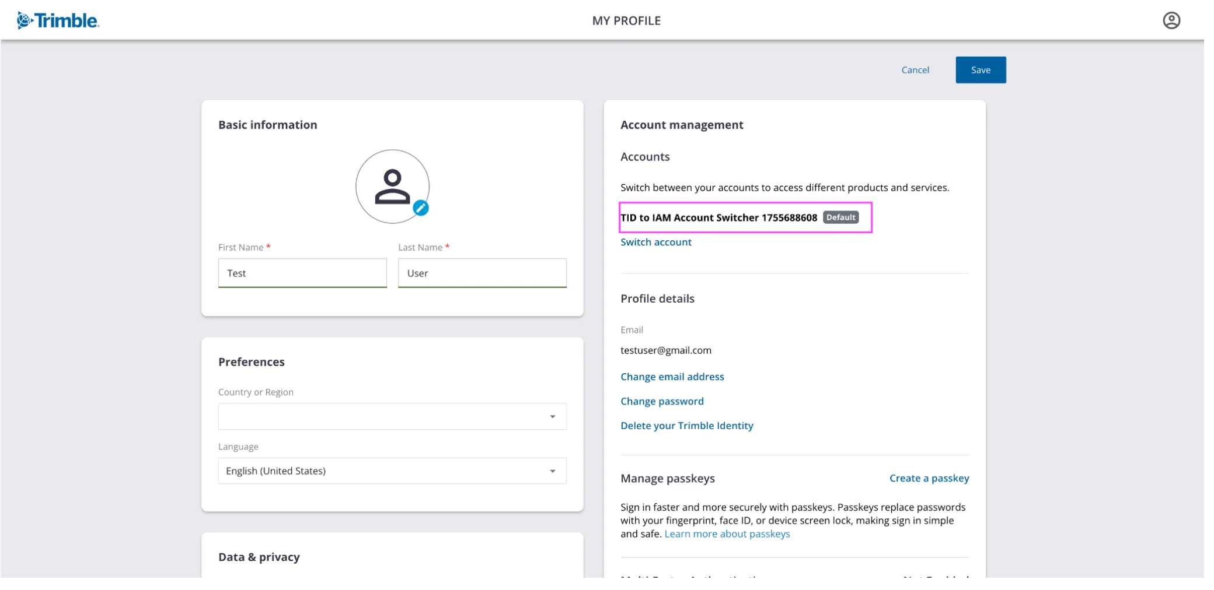Open the user account icon menu
Viewport: 1214px width, 590px height.
tap(1171, 20)
